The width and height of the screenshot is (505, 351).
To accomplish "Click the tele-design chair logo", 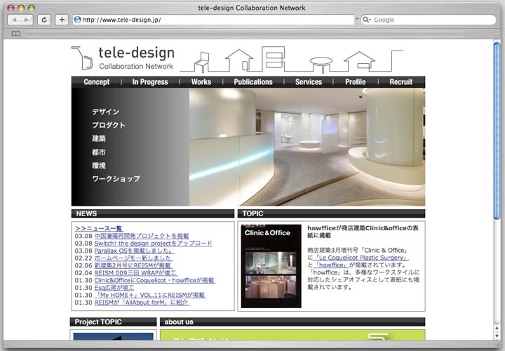I will coord(83,58).
